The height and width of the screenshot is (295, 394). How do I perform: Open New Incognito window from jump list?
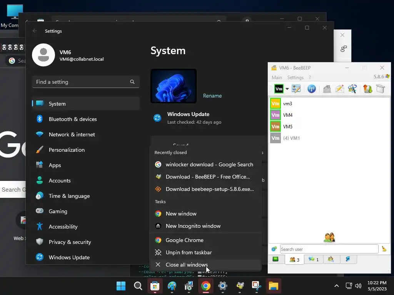(205, 226)
